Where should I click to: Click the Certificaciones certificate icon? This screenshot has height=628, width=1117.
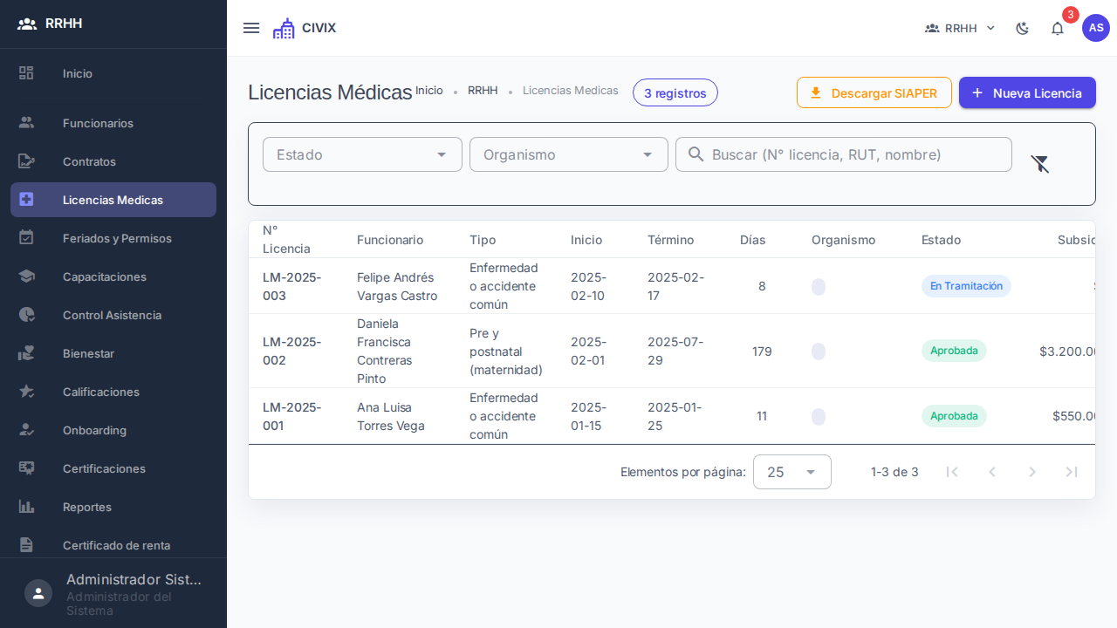pyautogui.click(x=27, y=468)
